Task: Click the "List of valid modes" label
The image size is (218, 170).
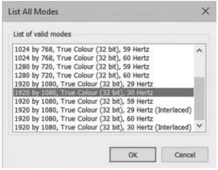Action: [42, 34]
